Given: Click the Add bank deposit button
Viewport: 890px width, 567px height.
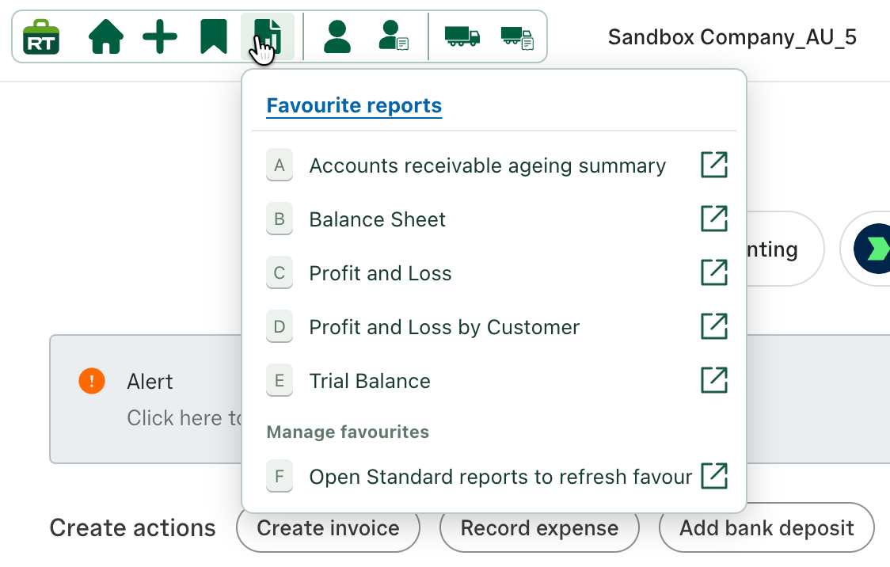Looking at the screenshot, I should coord(766,528).
